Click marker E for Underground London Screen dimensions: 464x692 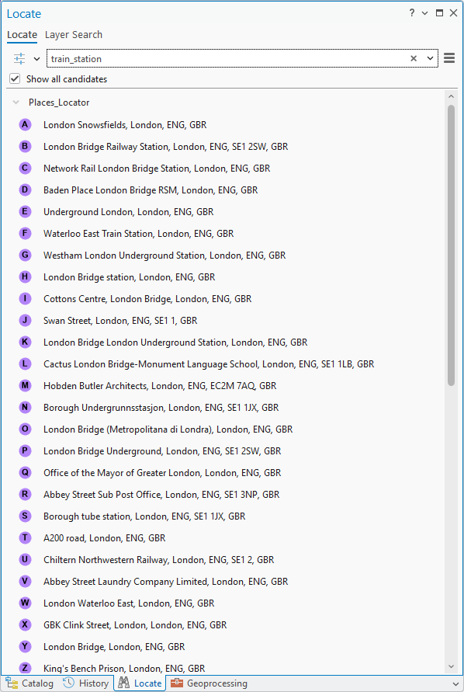[x=25, y=212]
